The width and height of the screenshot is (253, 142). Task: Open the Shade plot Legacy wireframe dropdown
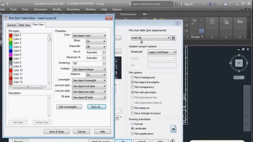pyautogui.click(x=162, y=52)
